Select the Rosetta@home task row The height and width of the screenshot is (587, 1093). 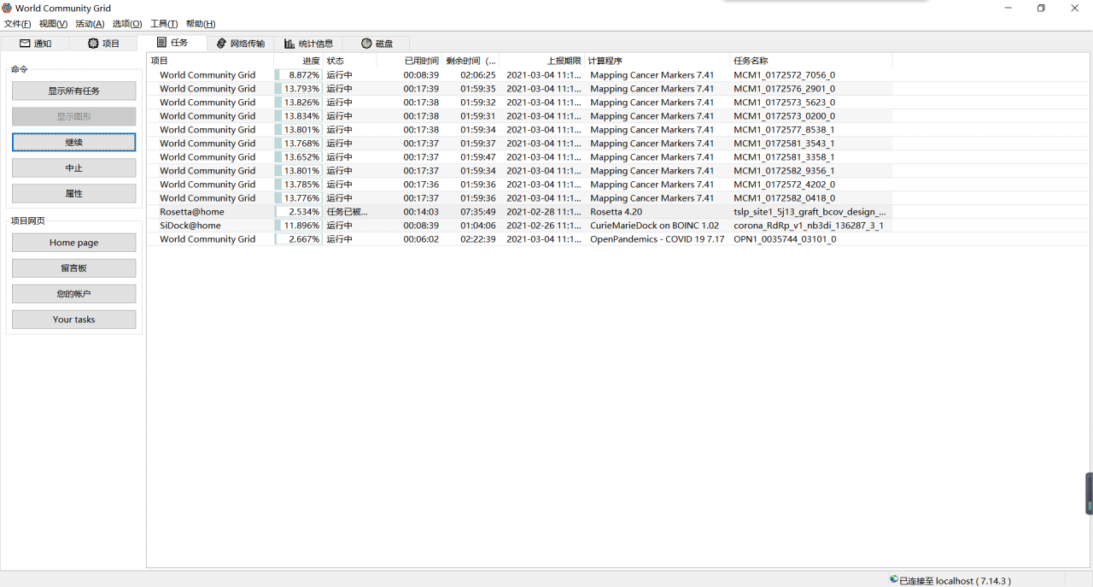(520, 212)
